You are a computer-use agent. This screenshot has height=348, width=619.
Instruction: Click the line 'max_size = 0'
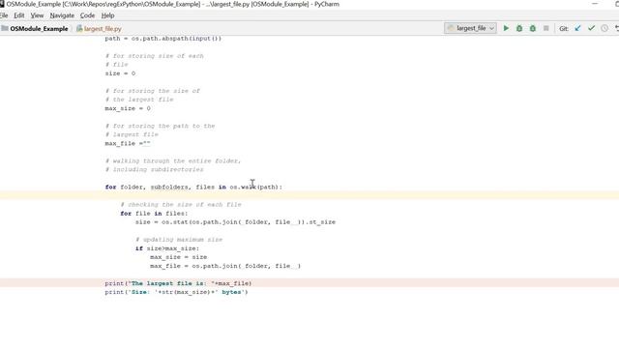(128, 108)
